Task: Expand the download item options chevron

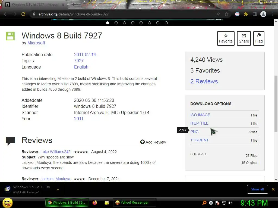Action: click(x=58, y=189)
